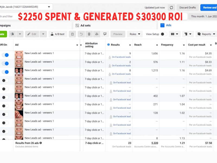Click Discard Drafts button
The width and height of the screenshot is (217, 163).
pyautogui.click(x=188, y=8)
